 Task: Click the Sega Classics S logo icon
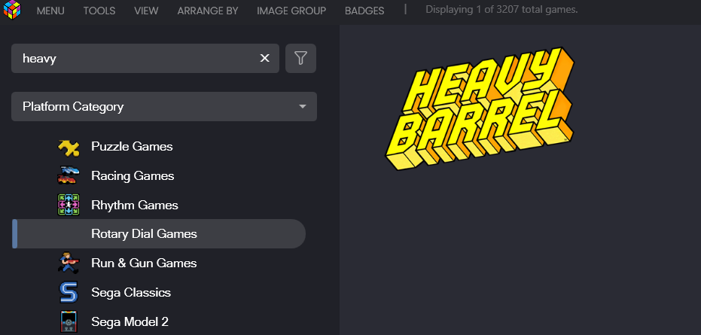[69, 292]
